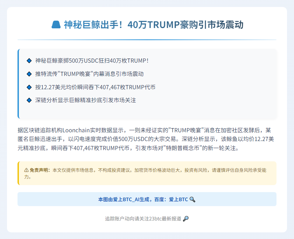The image size is (294, 239).
Task: Click the magnifier icon after "23btc最新报道"
Action: (x=185, y=219)
